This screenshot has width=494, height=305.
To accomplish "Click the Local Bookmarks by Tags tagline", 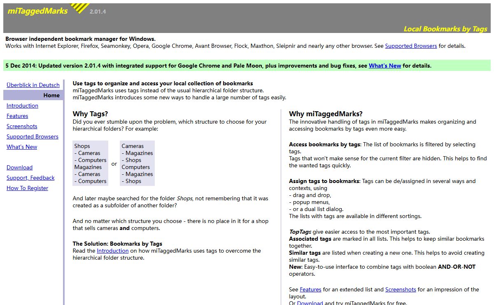I will [x=445, y=29].
